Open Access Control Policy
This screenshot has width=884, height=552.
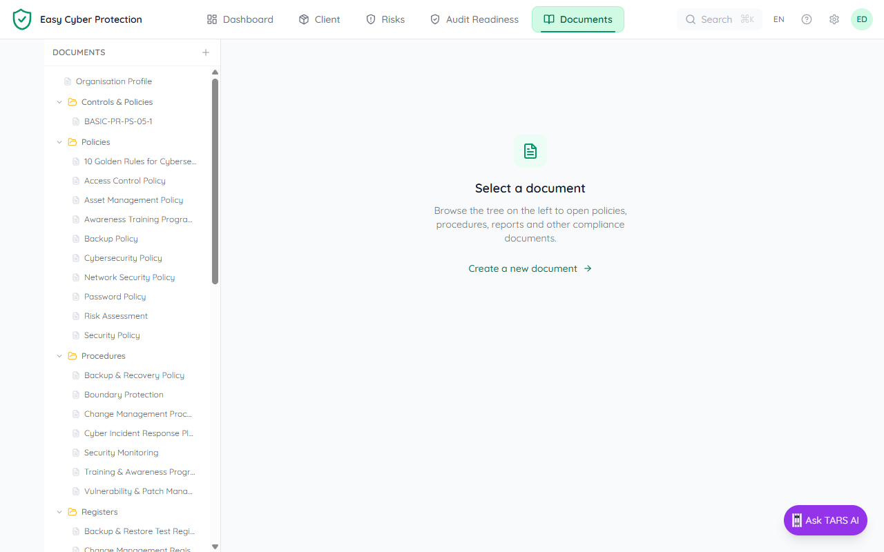125,181
